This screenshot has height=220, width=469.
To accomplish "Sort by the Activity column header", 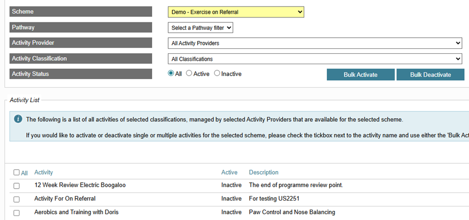I will pyautogui.click(x=43, y=173).
